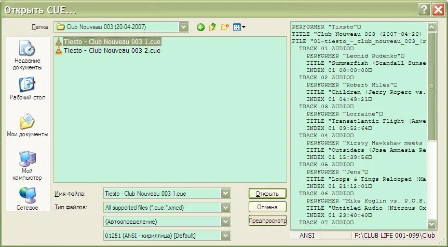Click the preview pane scrollbar thumb

[x=431, y=86]
